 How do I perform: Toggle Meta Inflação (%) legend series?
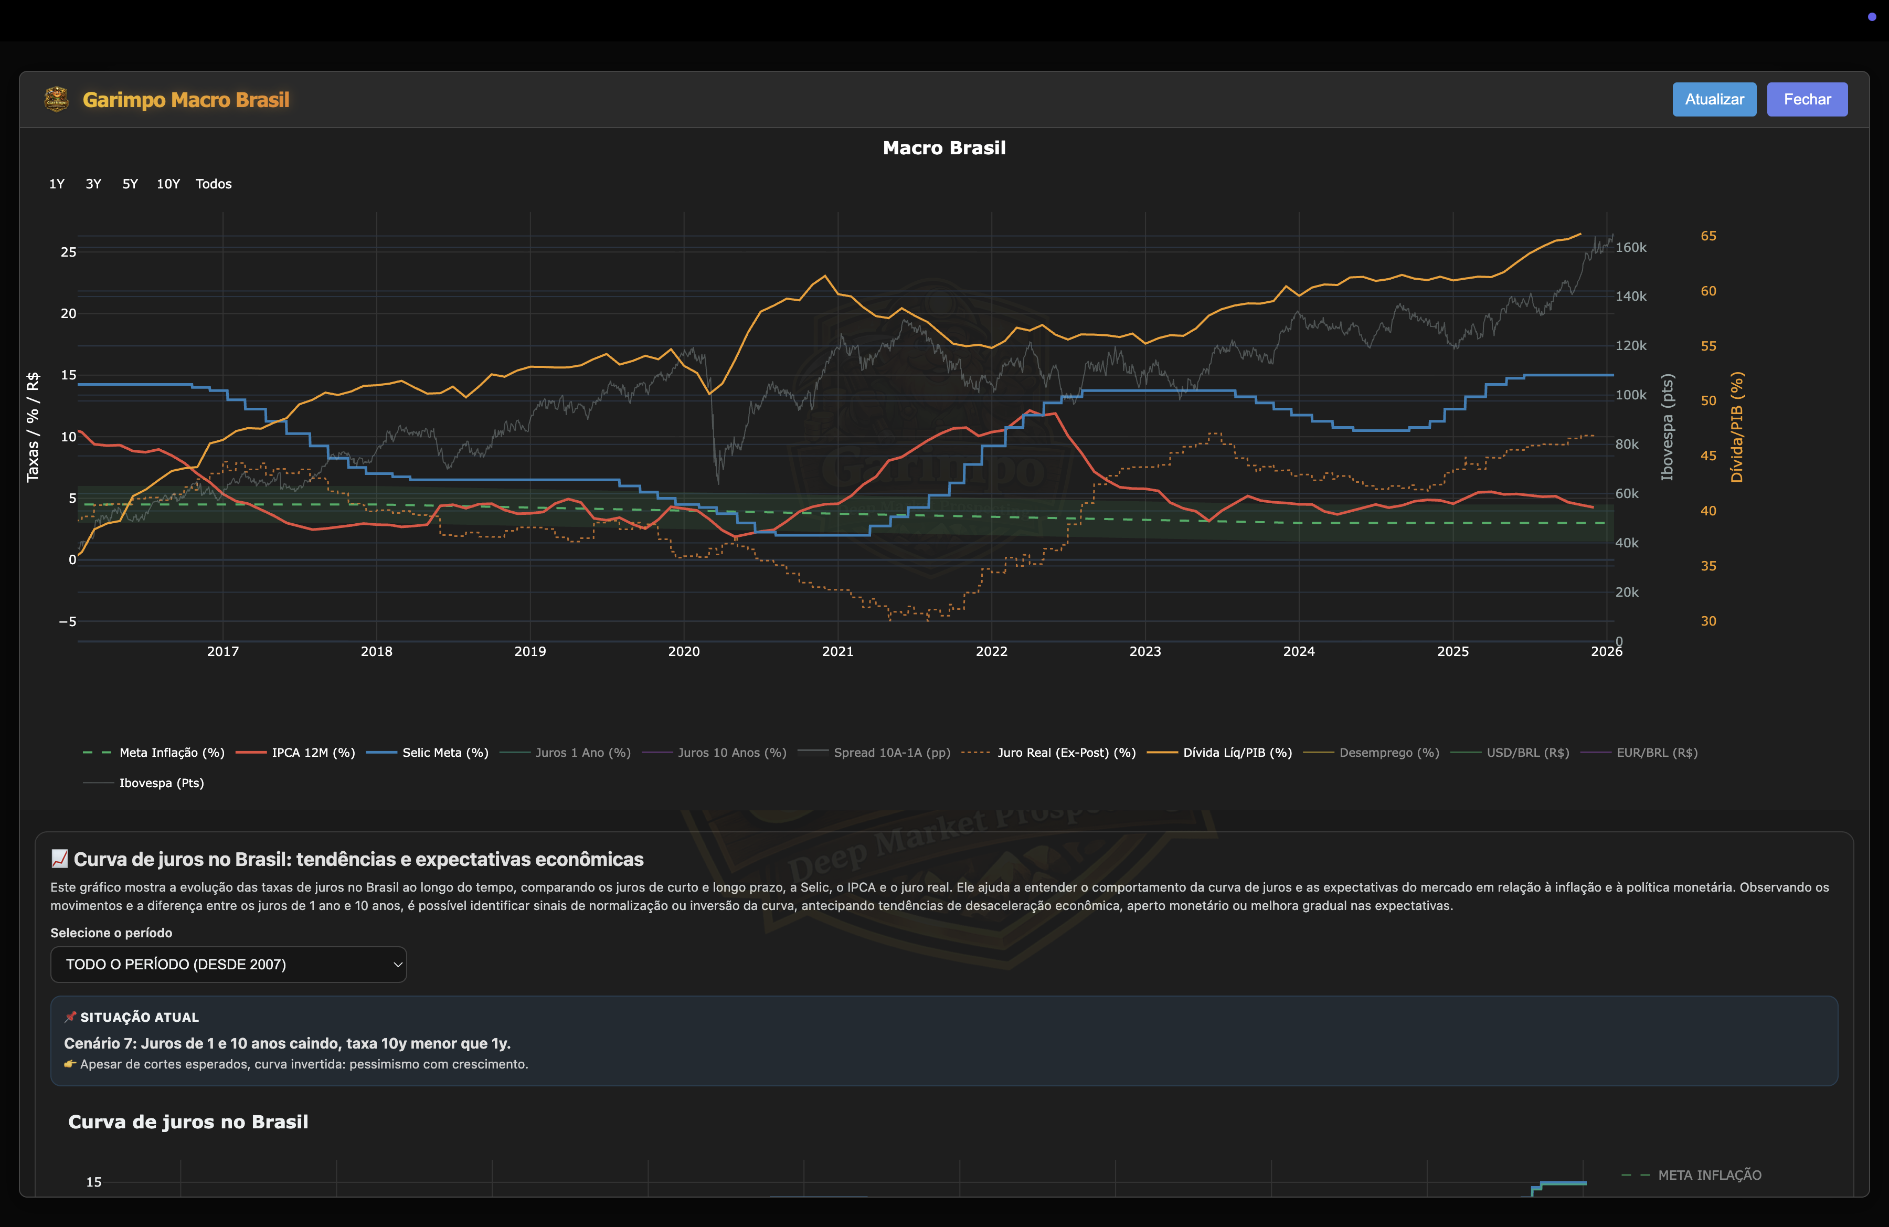[172, 753]
